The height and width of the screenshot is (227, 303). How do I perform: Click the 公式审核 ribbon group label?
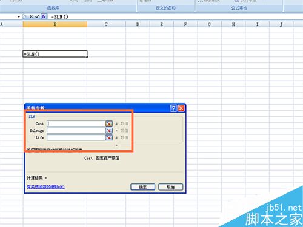[239, 8]
